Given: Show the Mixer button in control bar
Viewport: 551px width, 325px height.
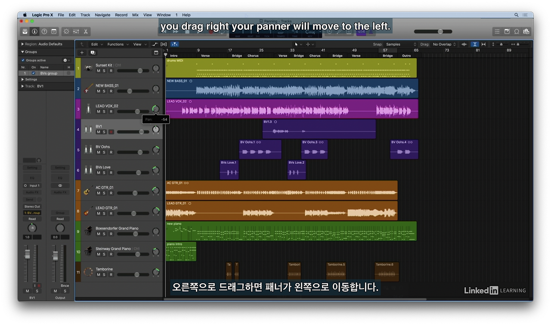Looking at the screenshot, I should point(76,31).
